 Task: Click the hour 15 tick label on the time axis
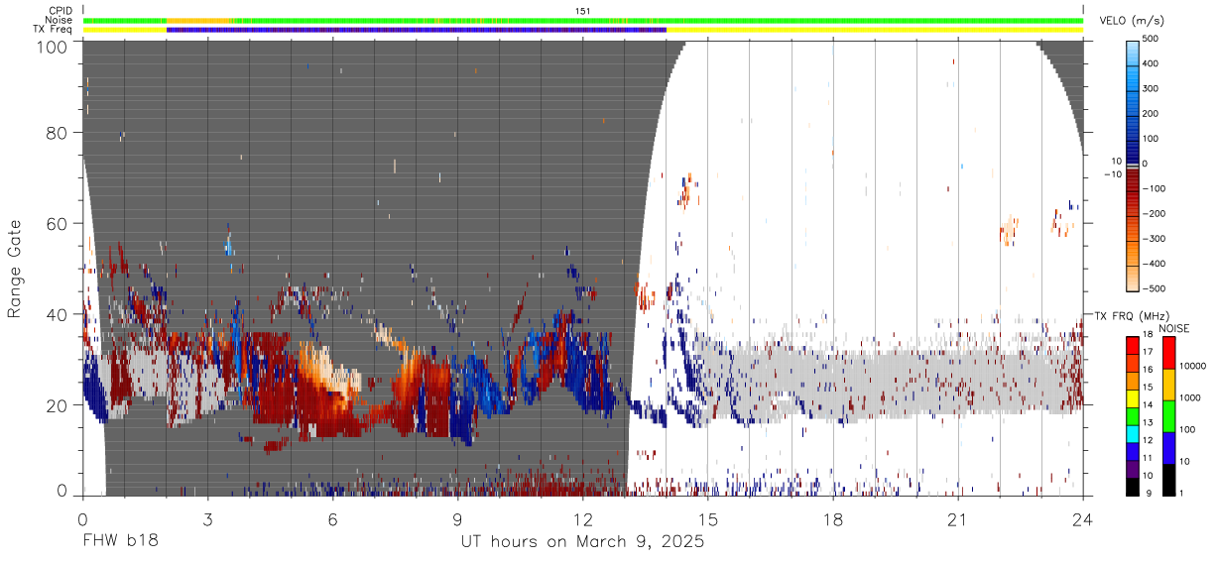click(708, 519)
